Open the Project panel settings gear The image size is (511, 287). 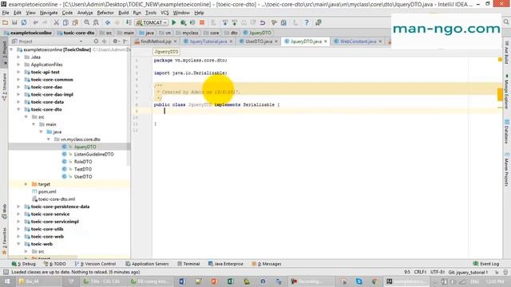coord(115,41)
